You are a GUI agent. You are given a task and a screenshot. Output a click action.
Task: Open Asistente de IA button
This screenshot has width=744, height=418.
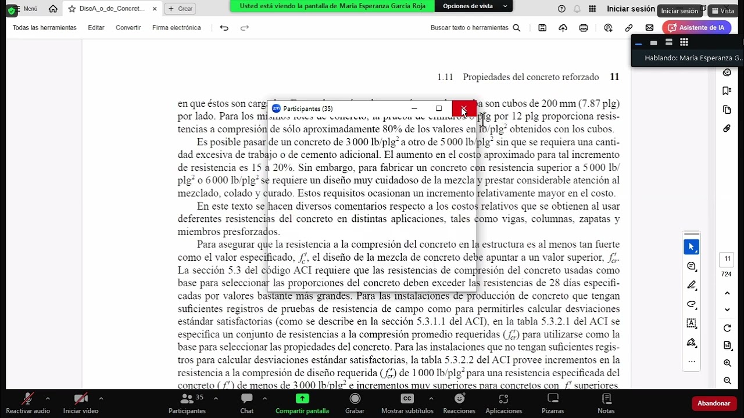(696, 28)
